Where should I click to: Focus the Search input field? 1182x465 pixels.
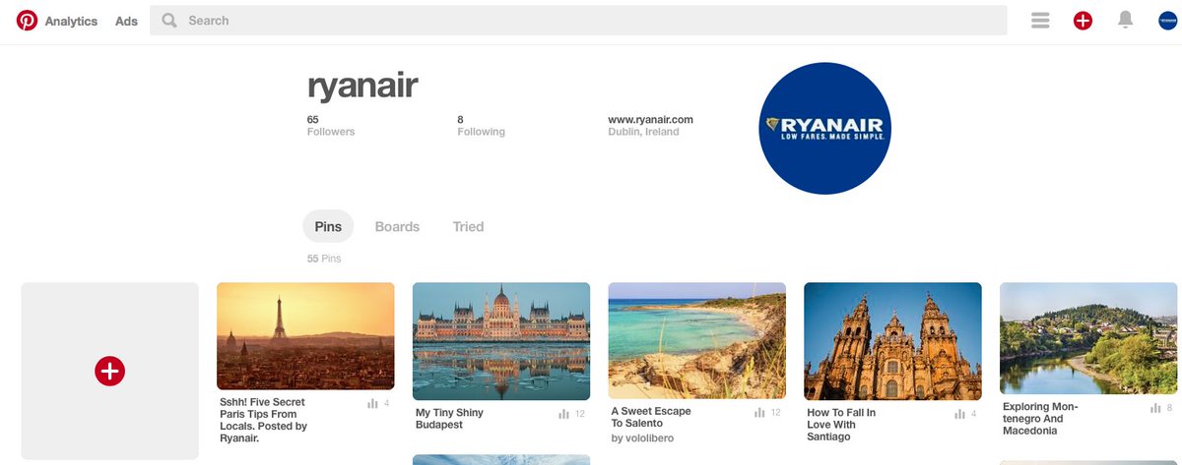tap(578, 21)
